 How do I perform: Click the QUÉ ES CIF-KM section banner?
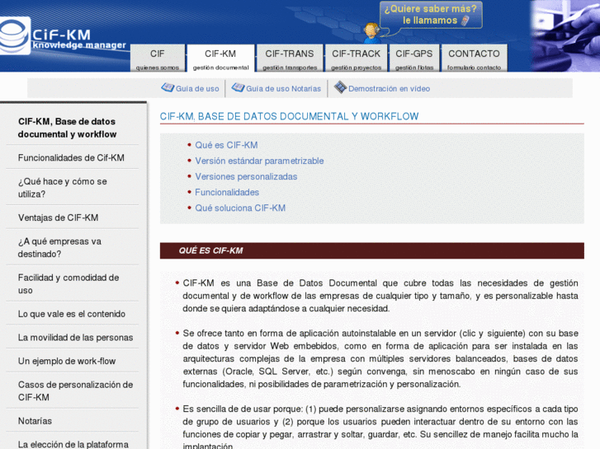[372, 250]
